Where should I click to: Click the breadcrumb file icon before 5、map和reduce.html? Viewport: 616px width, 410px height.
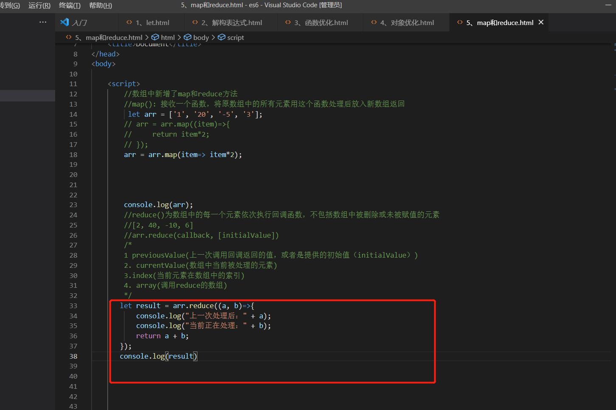pos(68,37)
